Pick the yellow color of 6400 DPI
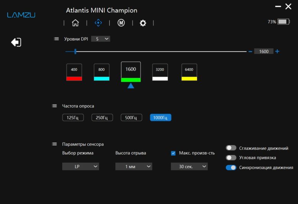This screenshot has height=204, width=298. point(189,79)
